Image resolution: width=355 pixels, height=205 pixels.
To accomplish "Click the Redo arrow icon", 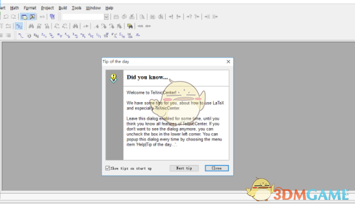I will [14, 16].
